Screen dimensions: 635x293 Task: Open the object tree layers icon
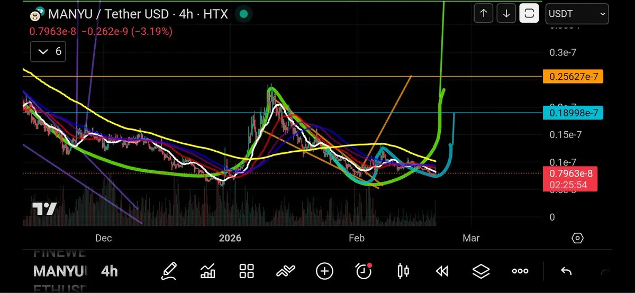[x=480, y=271]
